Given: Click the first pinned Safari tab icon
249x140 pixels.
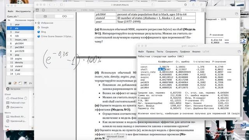Looking at the screenshot, I should tap(37, 10).
